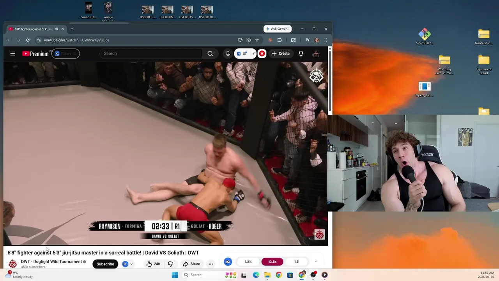Viewport: 499px width, 281px height.
Task: Go to YouTube Premium home logo
Action: pos(35,53)
